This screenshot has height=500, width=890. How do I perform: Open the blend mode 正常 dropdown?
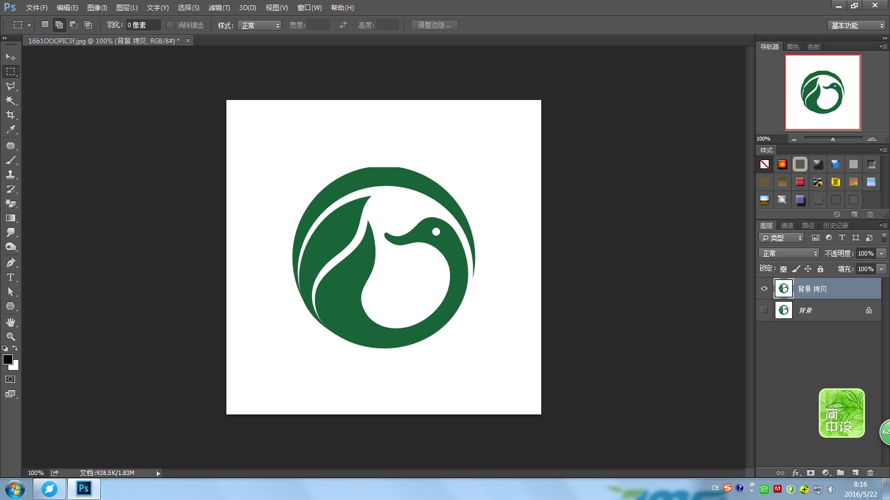[x=789, y=253]
